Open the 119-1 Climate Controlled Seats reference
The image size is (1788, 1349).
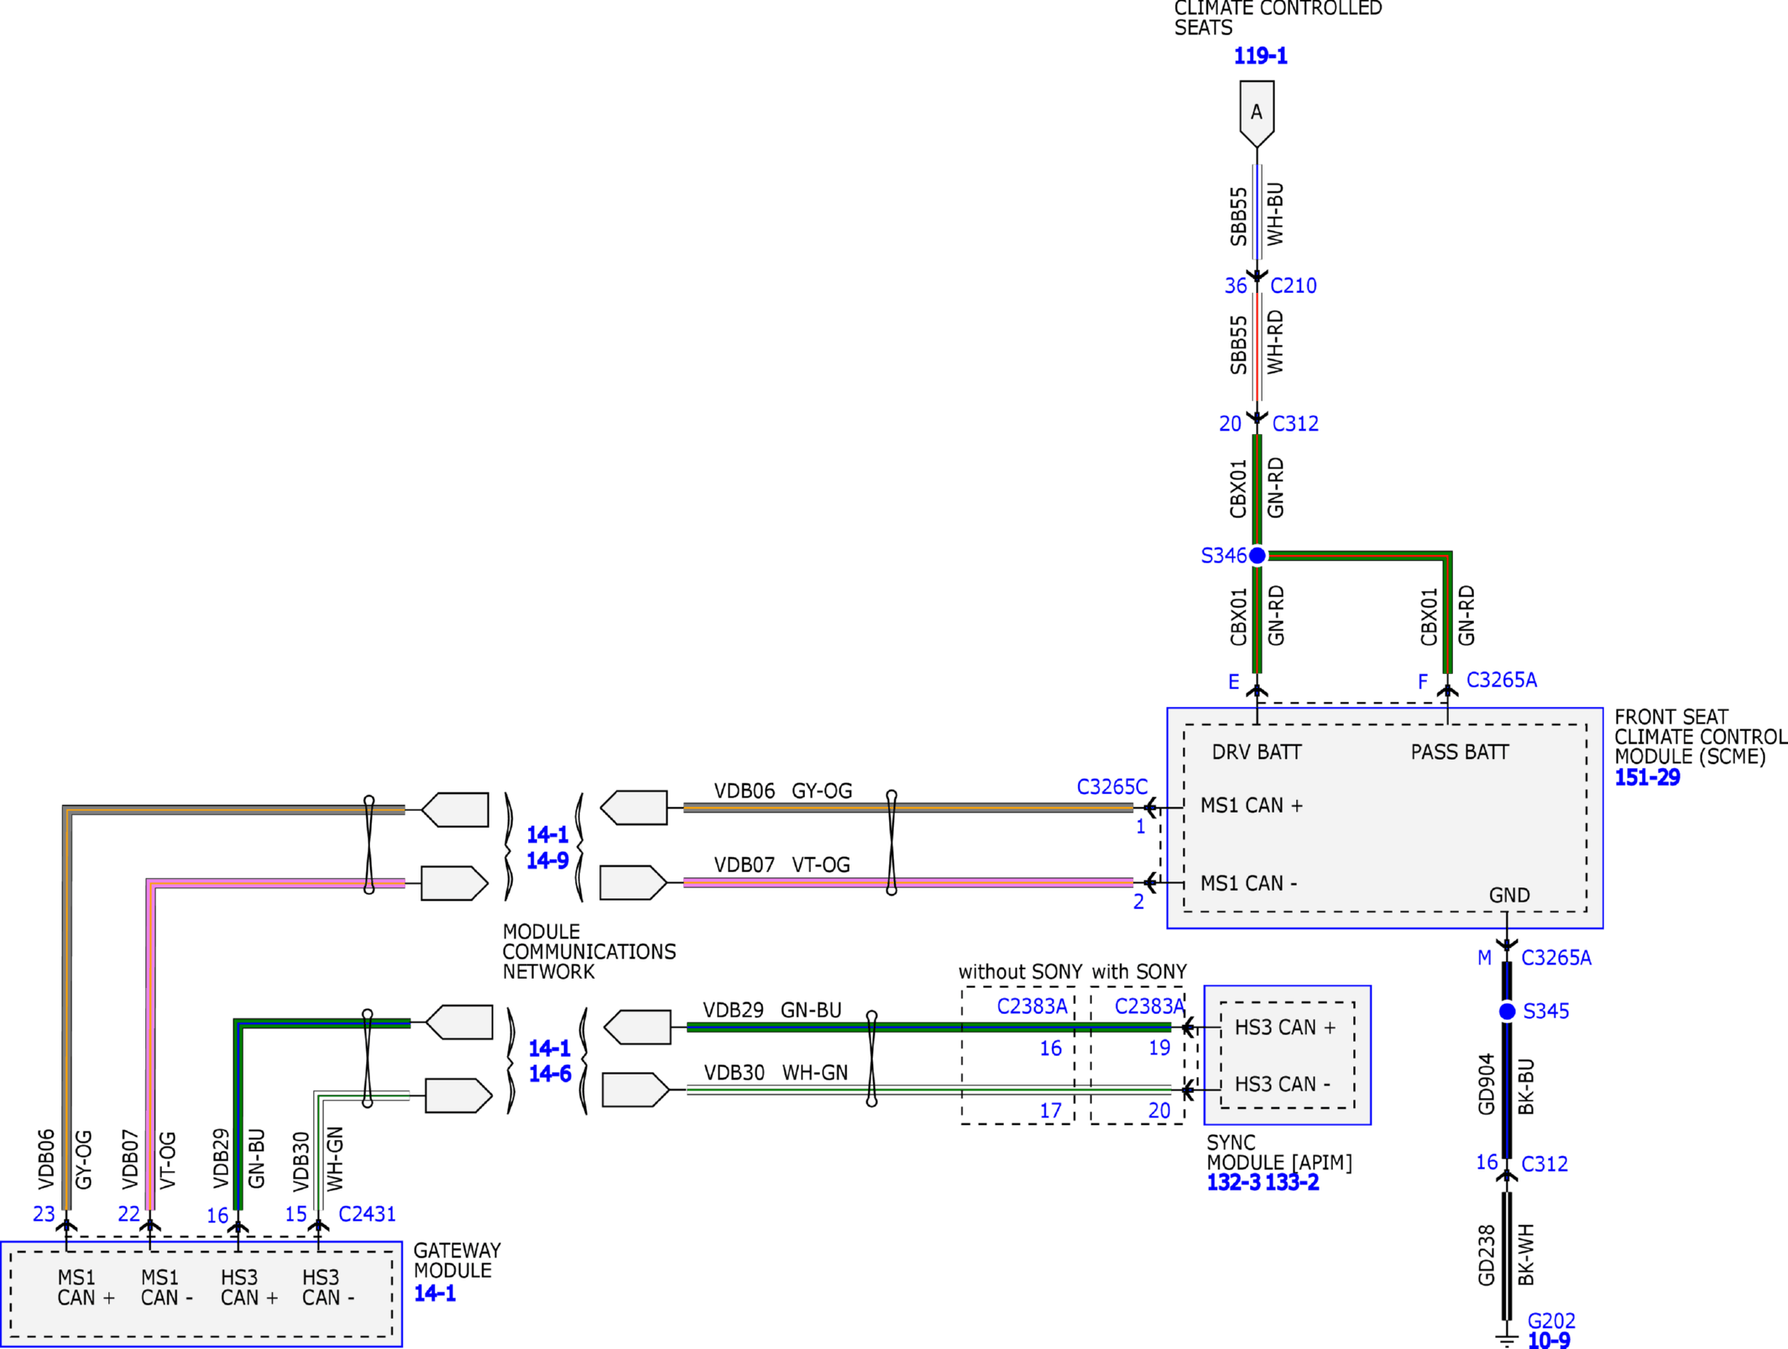pos(1260,56)
